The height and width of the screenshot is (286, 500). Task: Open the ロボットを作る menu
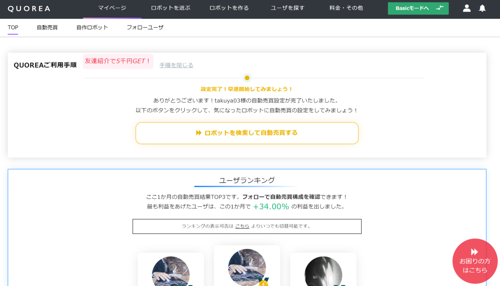(229, 8)
